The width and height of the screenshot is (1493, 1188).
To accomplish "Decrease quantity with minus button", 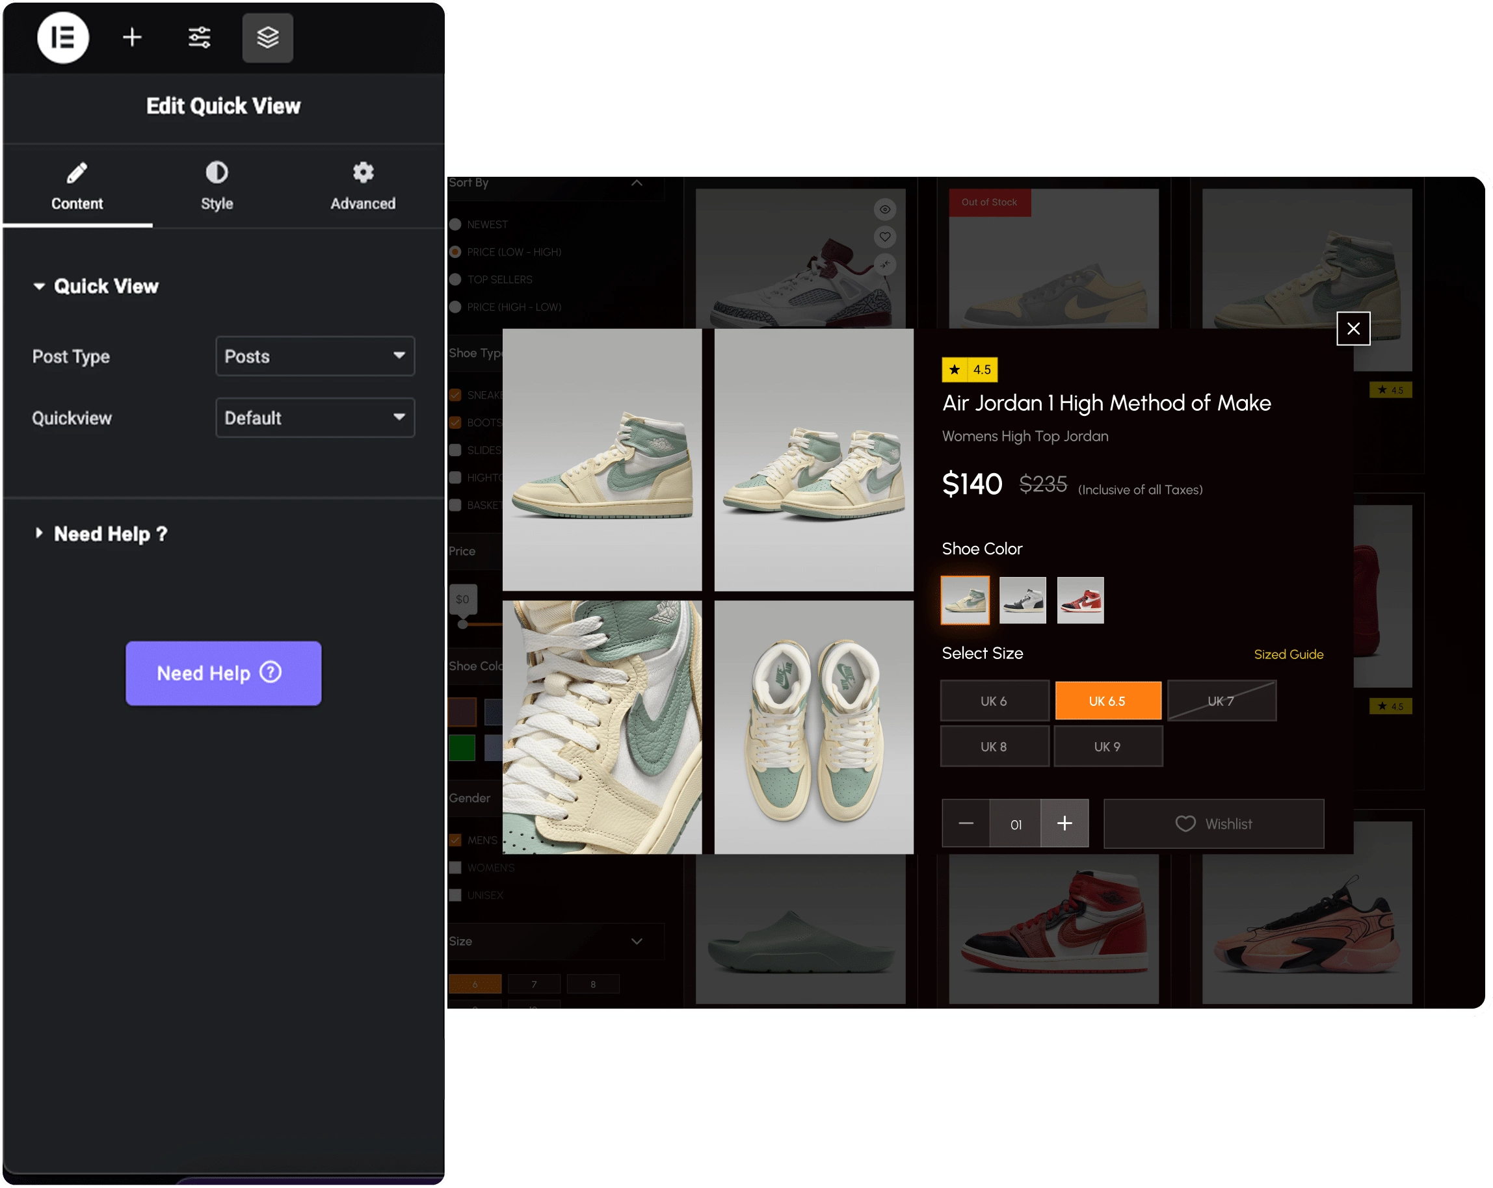I will tap(966, 823).
